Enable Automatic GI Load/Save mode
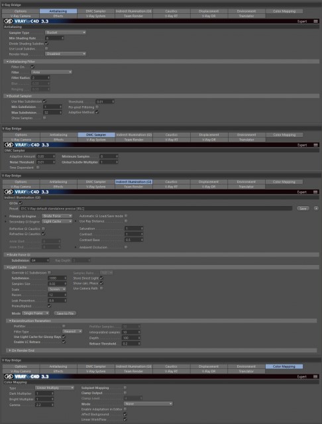The width and height of the screenshot is (322, 424). pos(126,216)
